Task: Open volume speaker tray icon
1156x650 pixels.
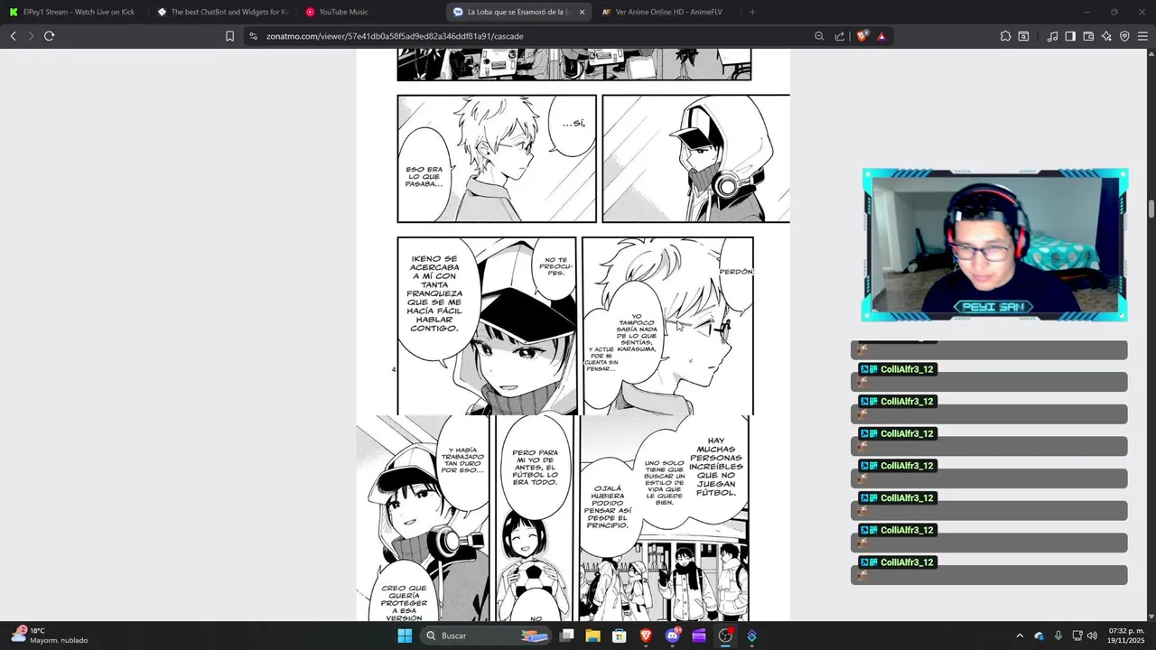Action: click(1092, 636)
